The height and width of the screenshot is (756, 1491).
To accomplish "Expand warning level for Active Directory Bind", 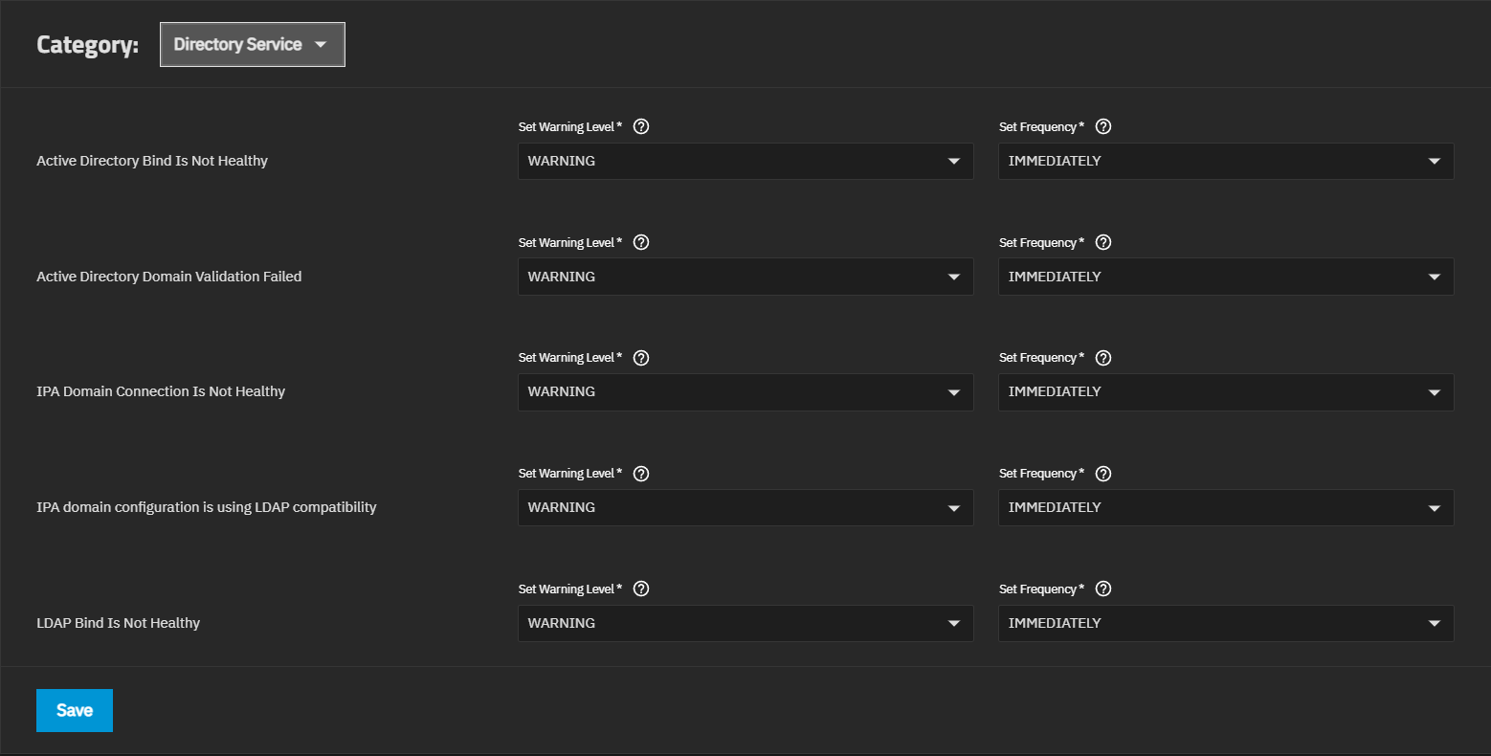I will 745,162.
